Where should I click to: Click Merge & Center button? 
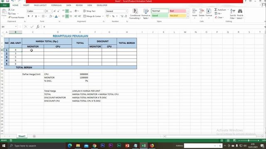pyautogui.click(x=92, y=16)
